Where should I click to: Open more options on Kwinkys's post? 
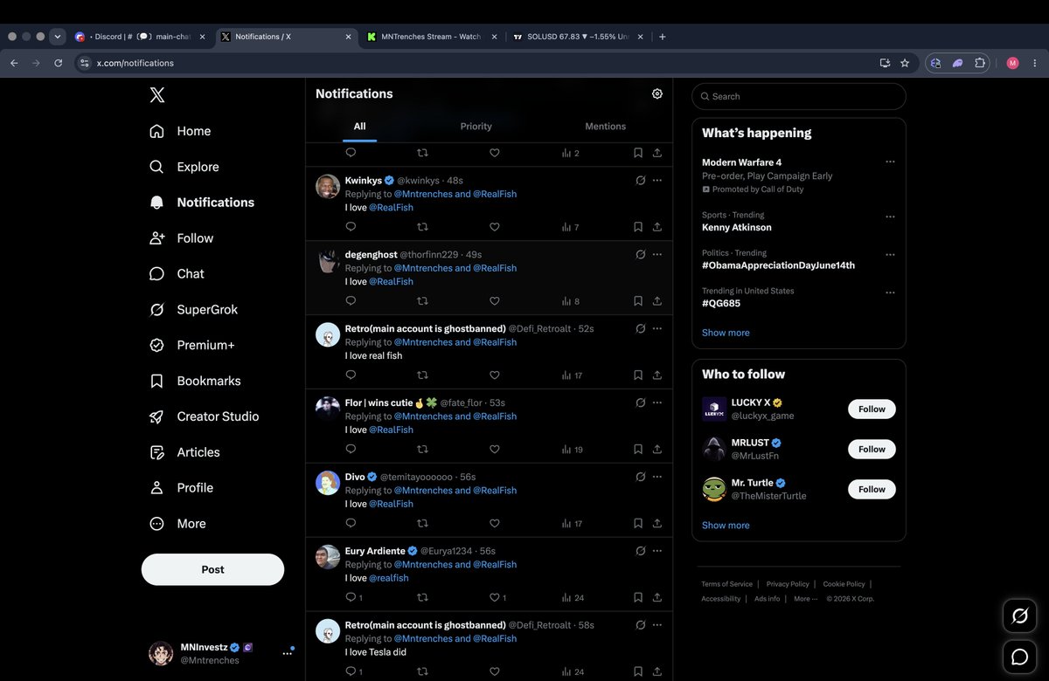point(657,181)
